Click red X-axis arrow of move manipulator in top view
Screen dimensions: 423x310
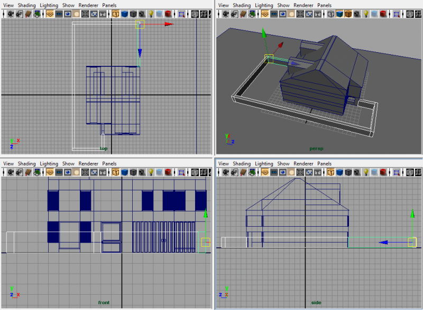point(167,24)
